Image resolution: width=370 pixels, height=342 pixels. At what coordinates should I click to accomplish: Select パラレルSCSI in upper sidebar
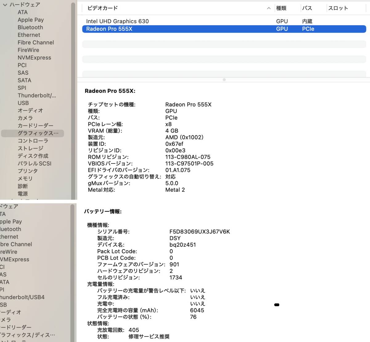click(x=35, y=163)
